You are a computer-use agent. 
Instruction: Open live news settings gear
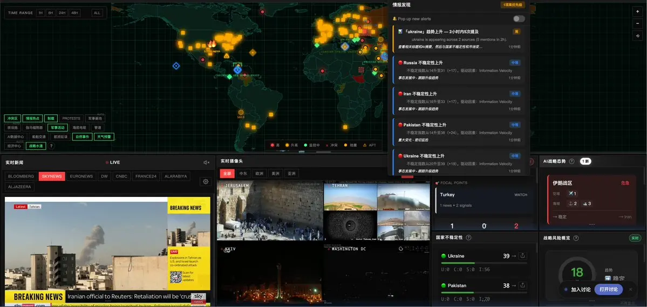point(205,182)
